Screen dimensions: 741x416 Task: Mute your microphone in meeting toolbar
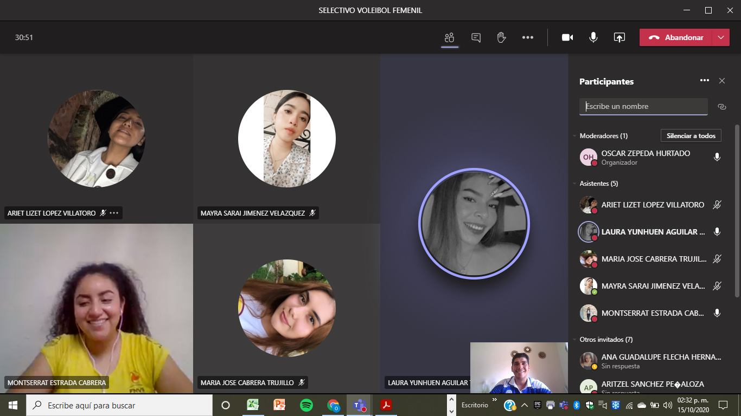tap(593, 37)
